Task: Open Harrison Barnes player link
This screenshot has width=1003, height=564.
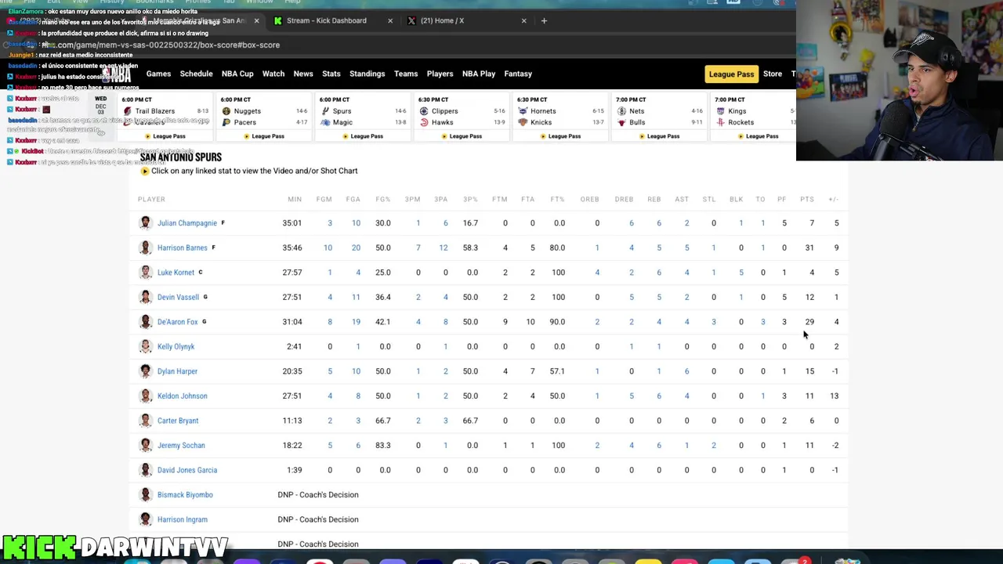Action: [182, 248]
